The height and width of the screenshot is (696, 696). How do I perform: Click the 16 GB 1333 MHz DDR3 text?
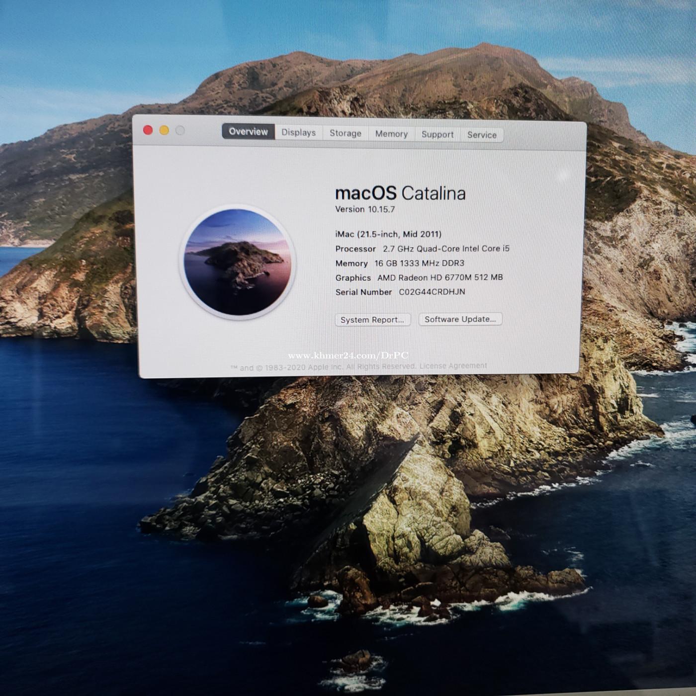click(x=419, y=263)
